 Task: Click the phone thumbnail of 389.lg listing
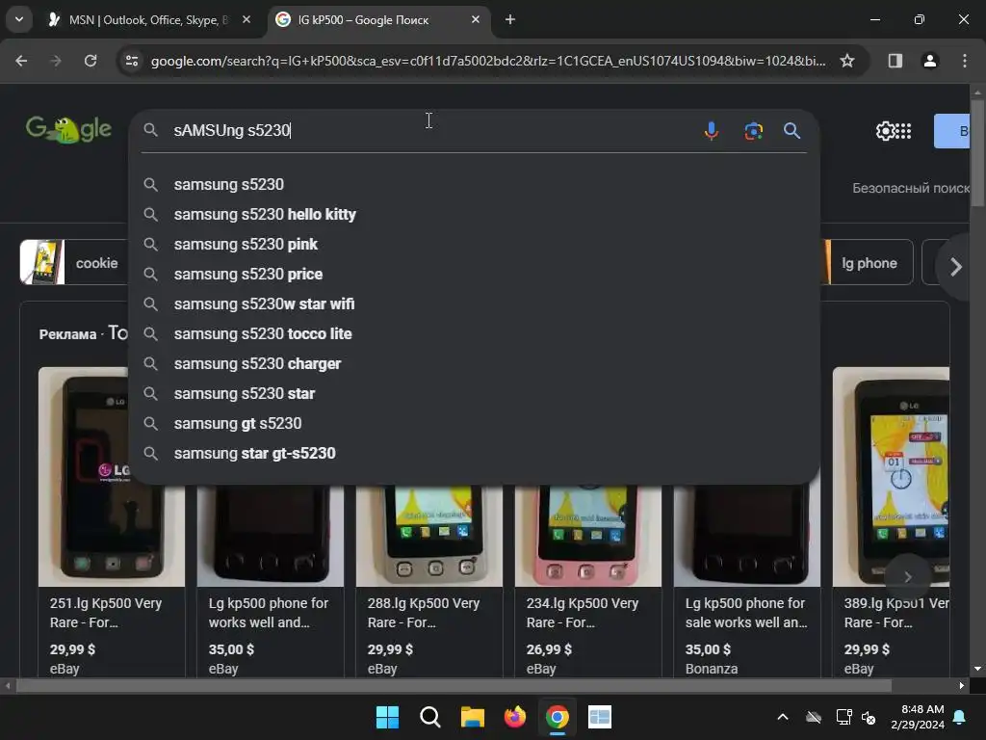tap(891, 476)
